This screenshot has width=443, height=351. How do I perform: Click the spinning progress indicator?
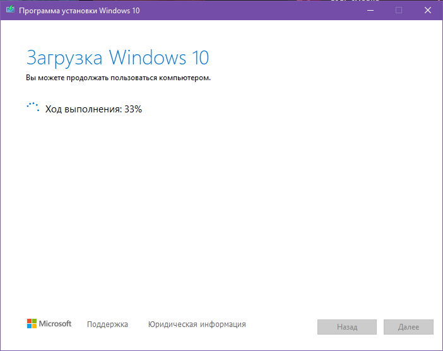coord(33,107)
